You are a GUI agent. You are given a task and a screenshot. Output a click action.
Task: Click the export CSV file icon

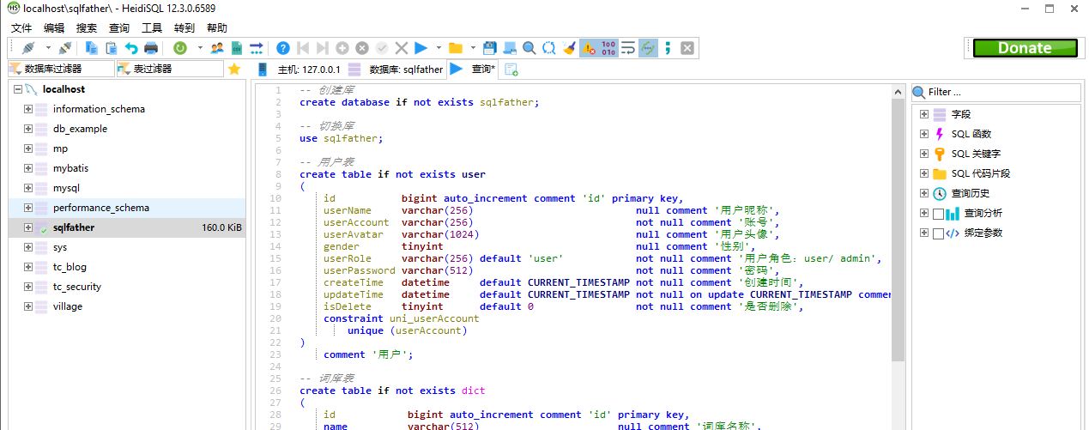(x=237, y=48)
